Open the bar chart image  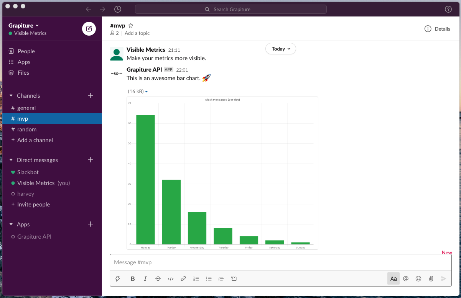pos(222,173)
